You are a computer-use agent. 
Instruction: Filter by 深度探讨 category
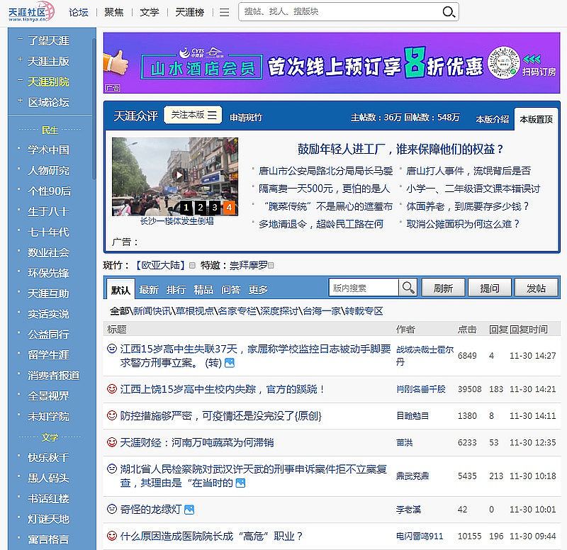279,310
